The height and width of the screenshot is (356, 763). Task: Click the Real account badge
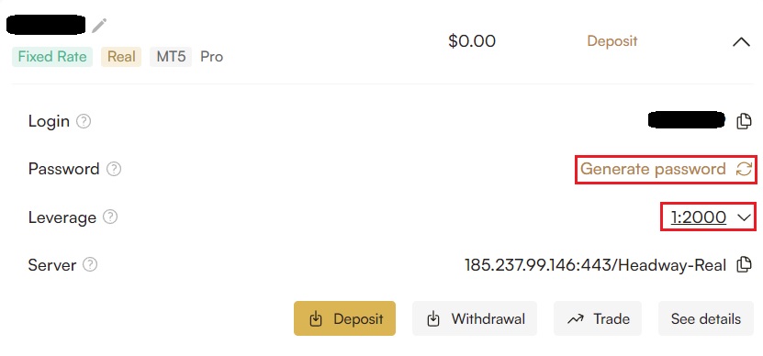[x=121, y=57]
